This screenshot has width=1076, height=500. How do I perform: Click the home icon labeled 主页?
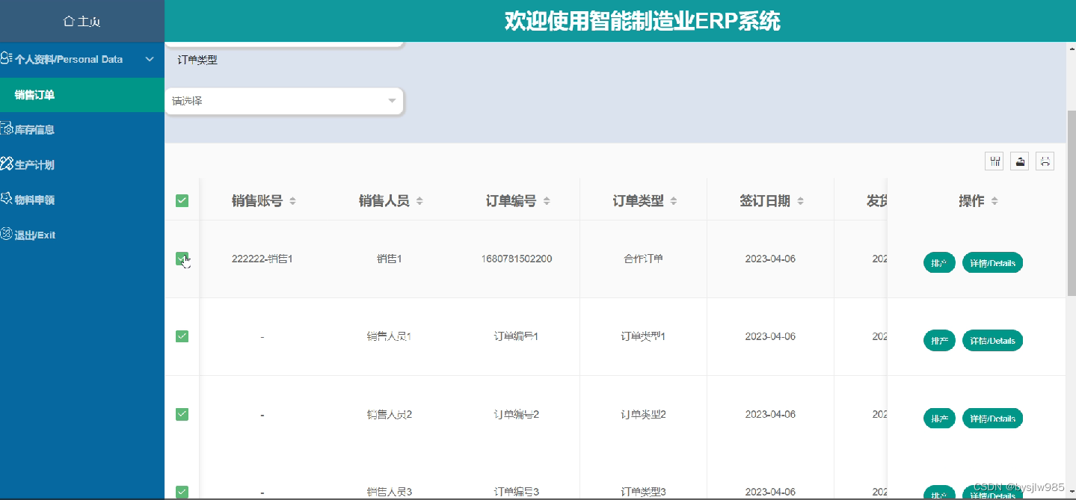[69, 22]
